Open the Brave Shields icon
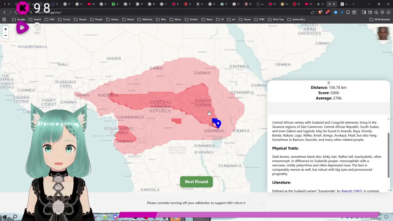This screenshot has height=221, width=393. (x=320, y=12)
